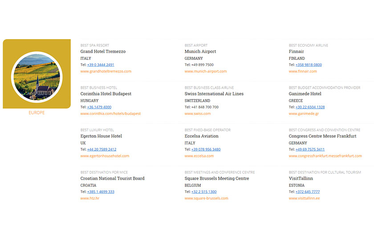This screenshot has height=233, width=374.
Task: Click BEST MEETINGS AND CONFERENCE CENTRE label
Action: [220, 172]
